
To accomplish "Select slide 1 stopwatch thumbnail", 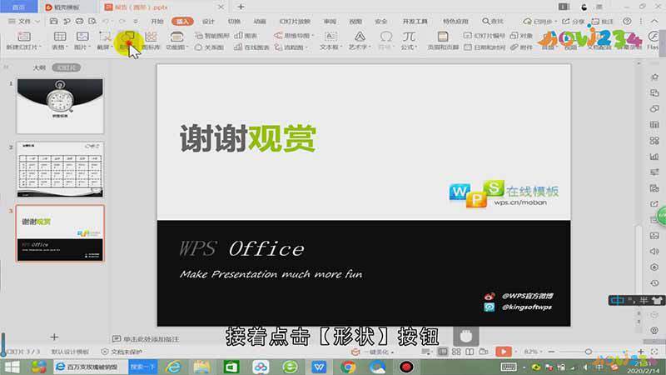I will tap(60, 106).
